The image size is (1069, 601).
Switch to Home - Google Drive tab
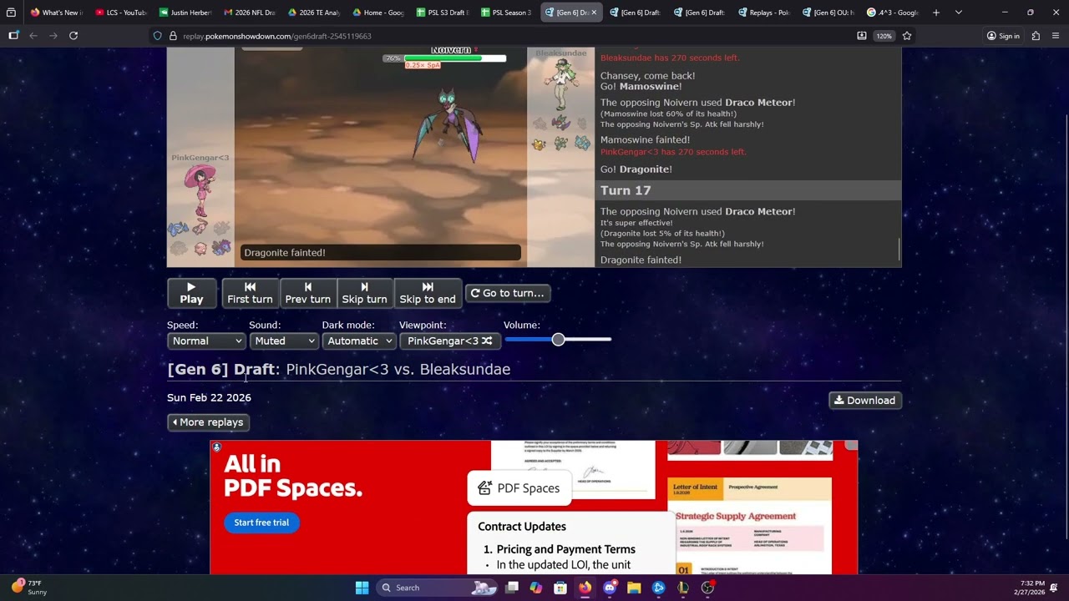[378, 13]
